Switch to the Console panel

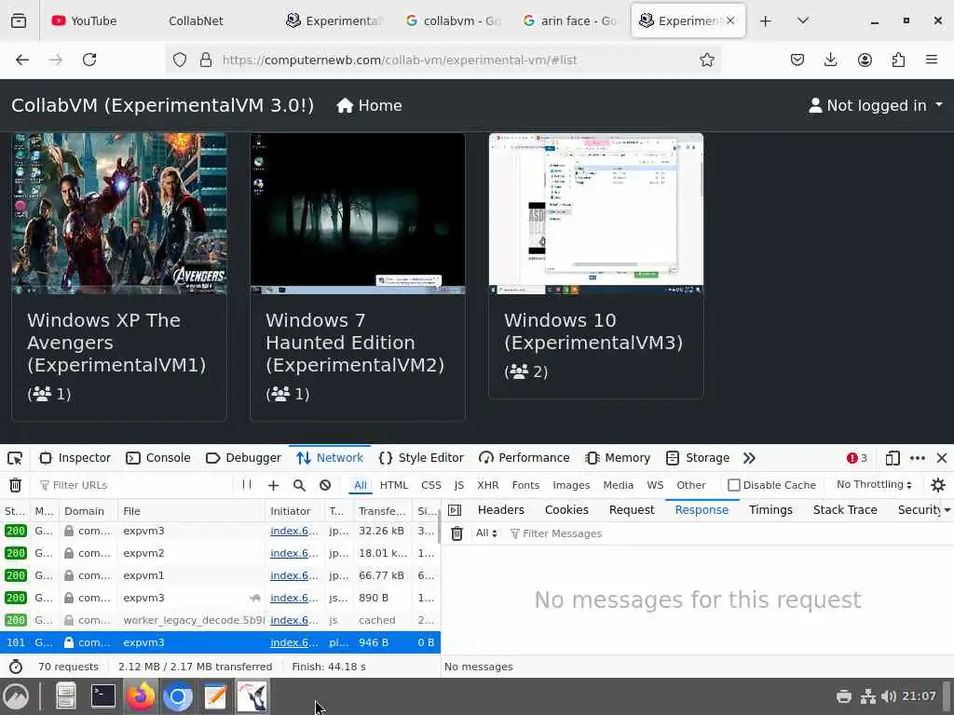click(158, 458)
